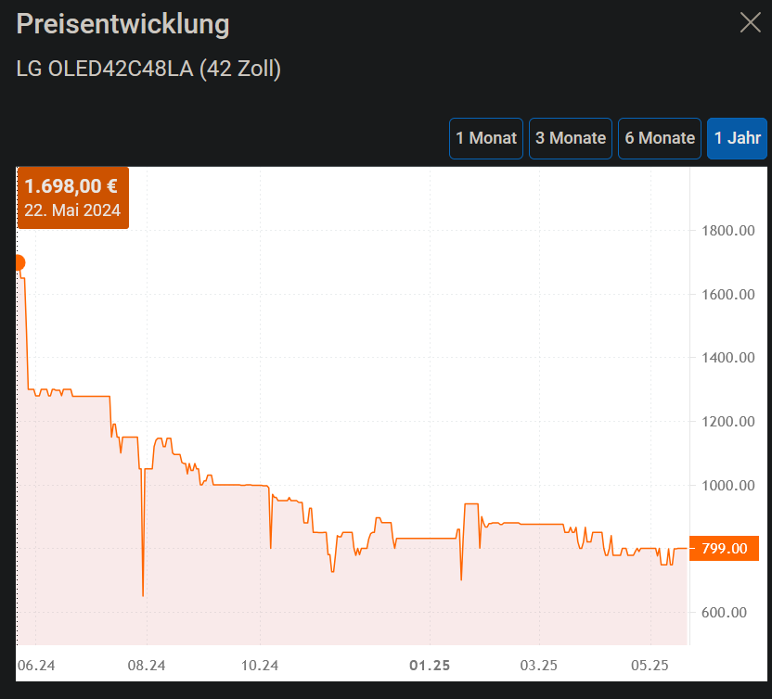Click the 06.24 axis label
772x699 pixels.
pyautogui.click(x=36, y=666)
